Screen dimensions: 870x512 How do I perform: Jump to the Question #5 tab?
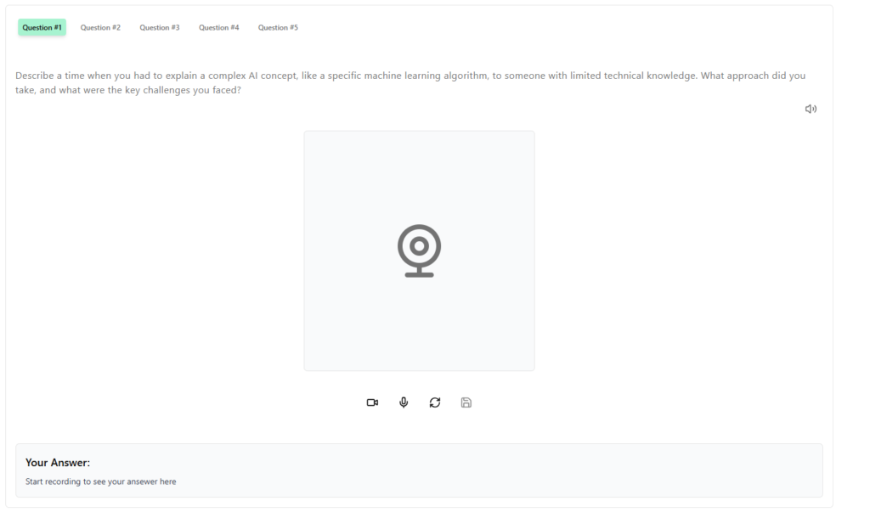[278, 27]
